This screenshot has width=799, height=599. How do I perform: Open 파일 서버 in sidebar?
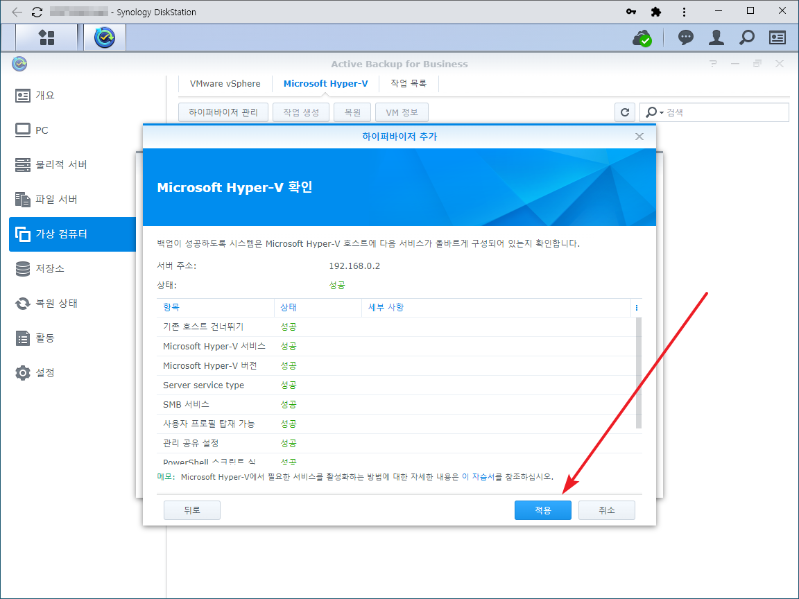(73, 199)
